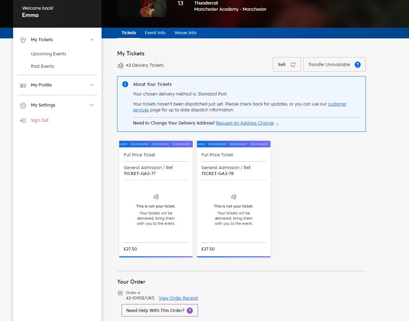This screenshot has width=409, height=321.
Task: Click the info icon beside About Your Tickets
Action: (125, 84)
